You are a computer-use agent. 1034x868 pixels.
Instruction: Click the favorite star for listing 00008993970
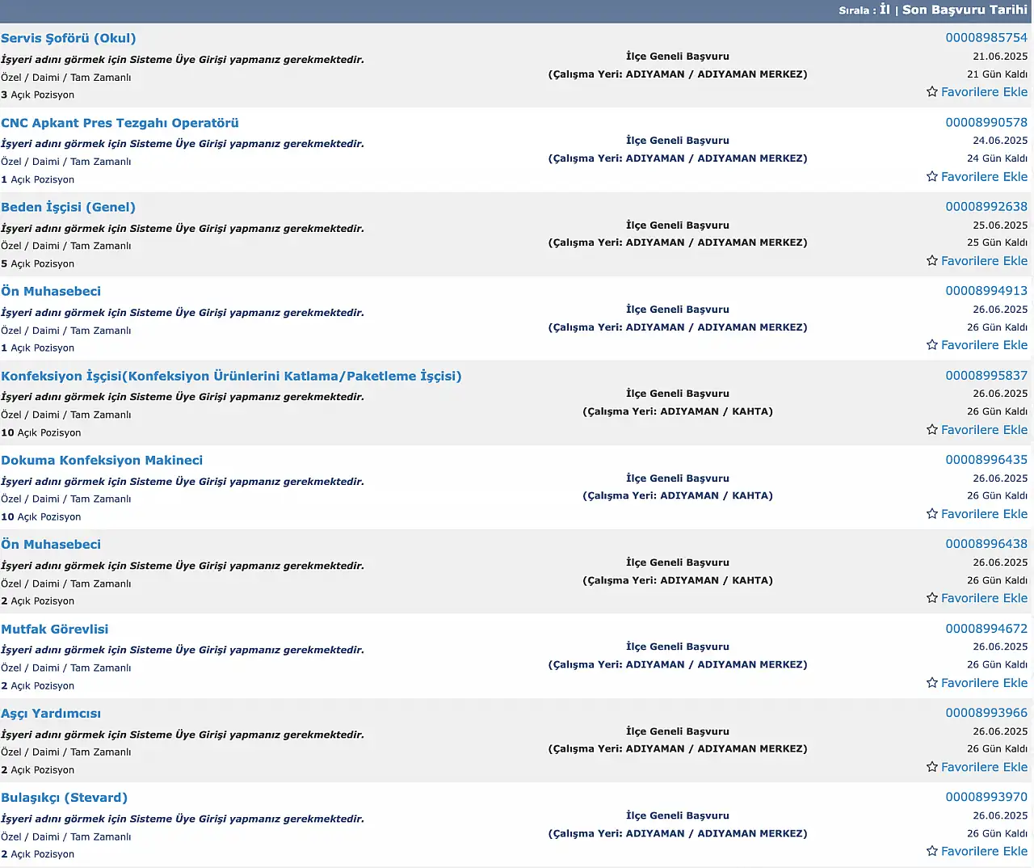(x=932, y=851)
